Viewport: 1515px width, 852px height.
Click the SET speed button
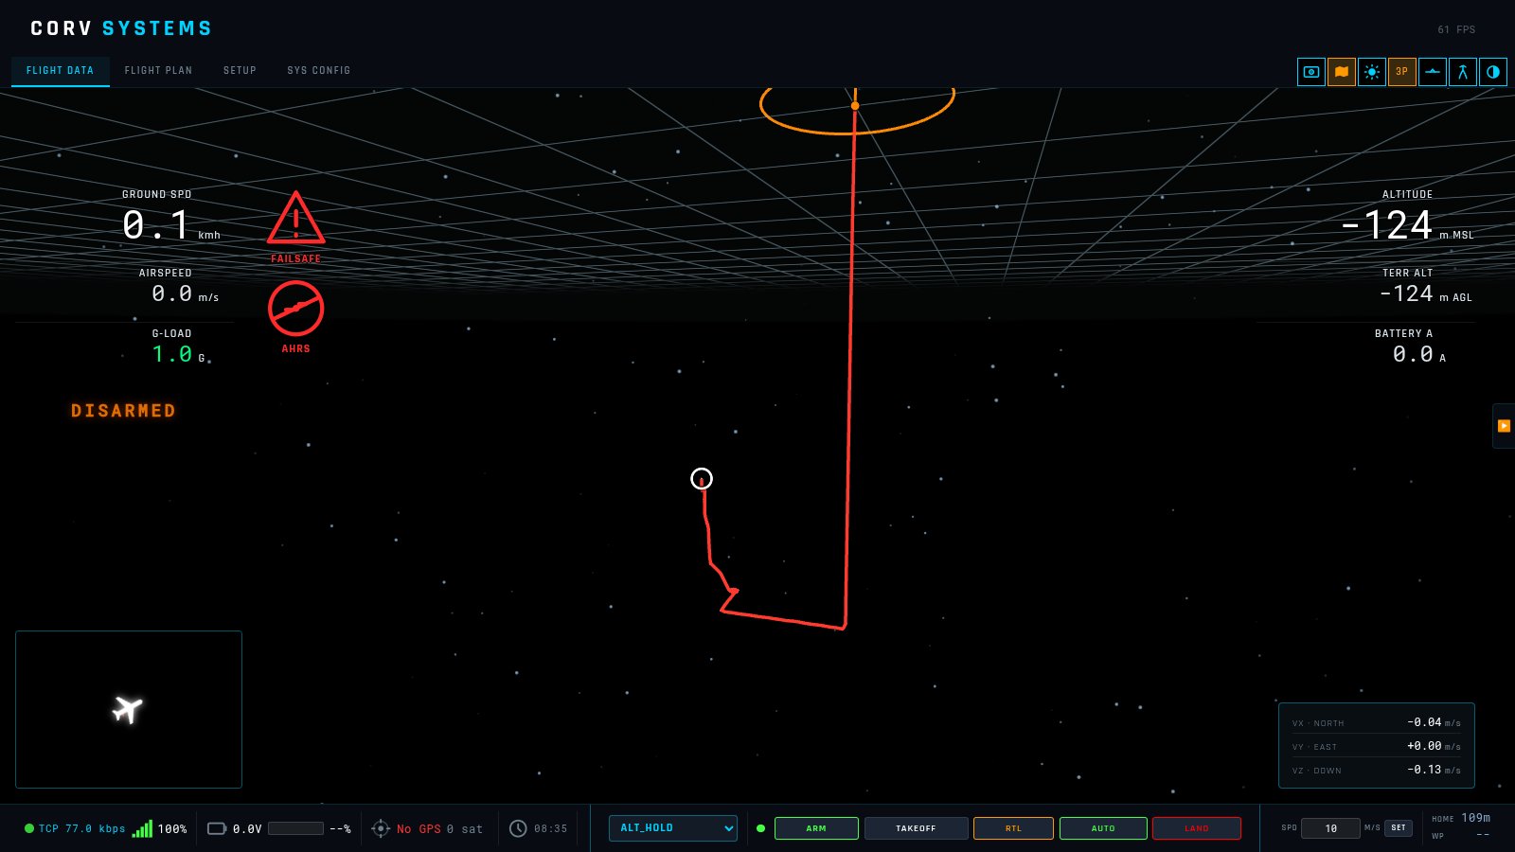[x=1399, y=828]
